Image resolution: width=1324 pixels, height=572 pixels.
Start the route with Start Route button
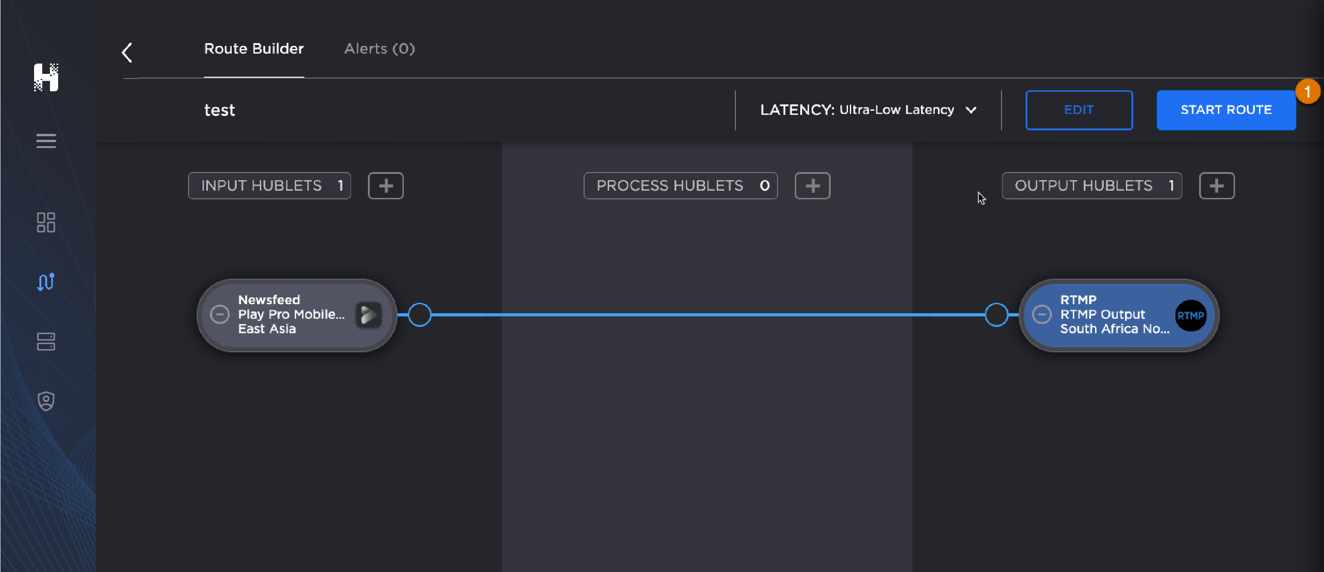coord(1226,109)
